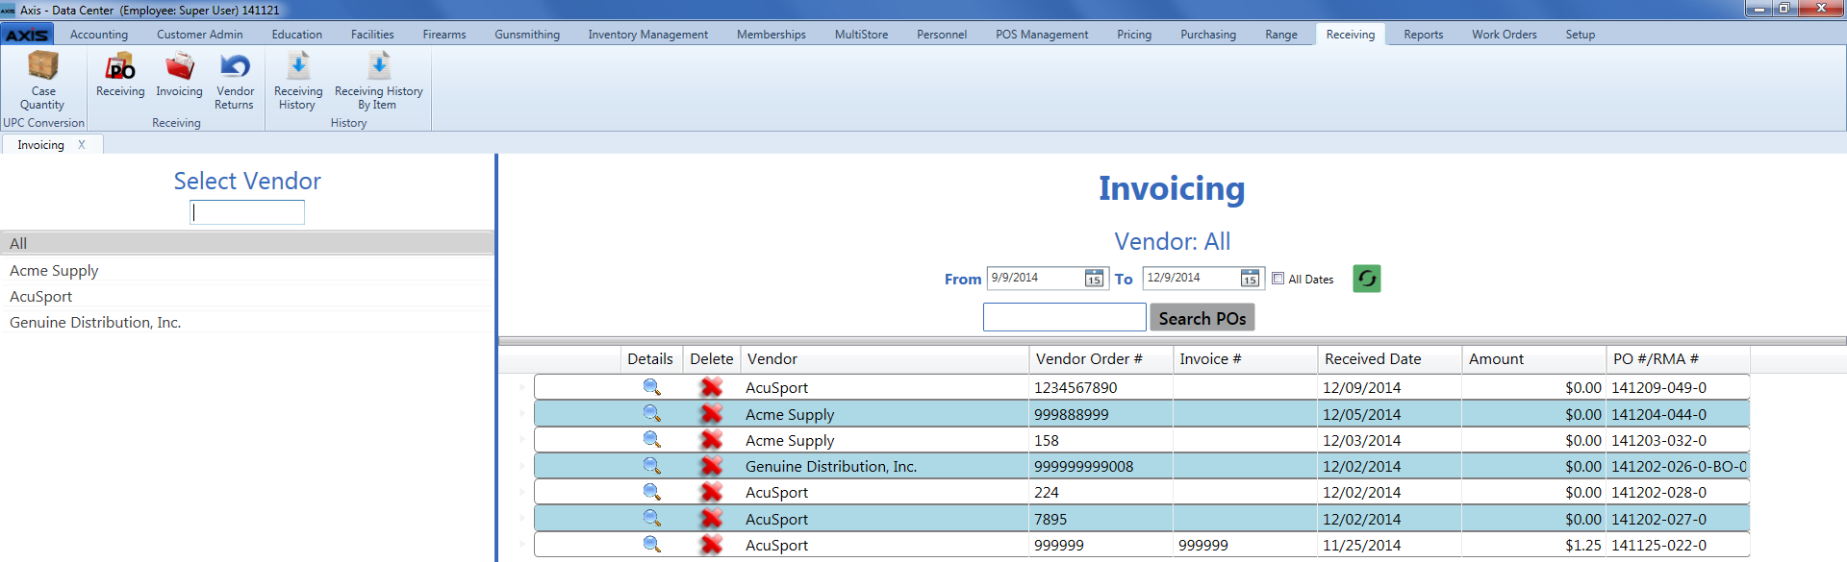Image resolution: width=1847 pixels, height=562 pixels.
Task: Click the Search POs button
Action: (x=1202, y=318)
